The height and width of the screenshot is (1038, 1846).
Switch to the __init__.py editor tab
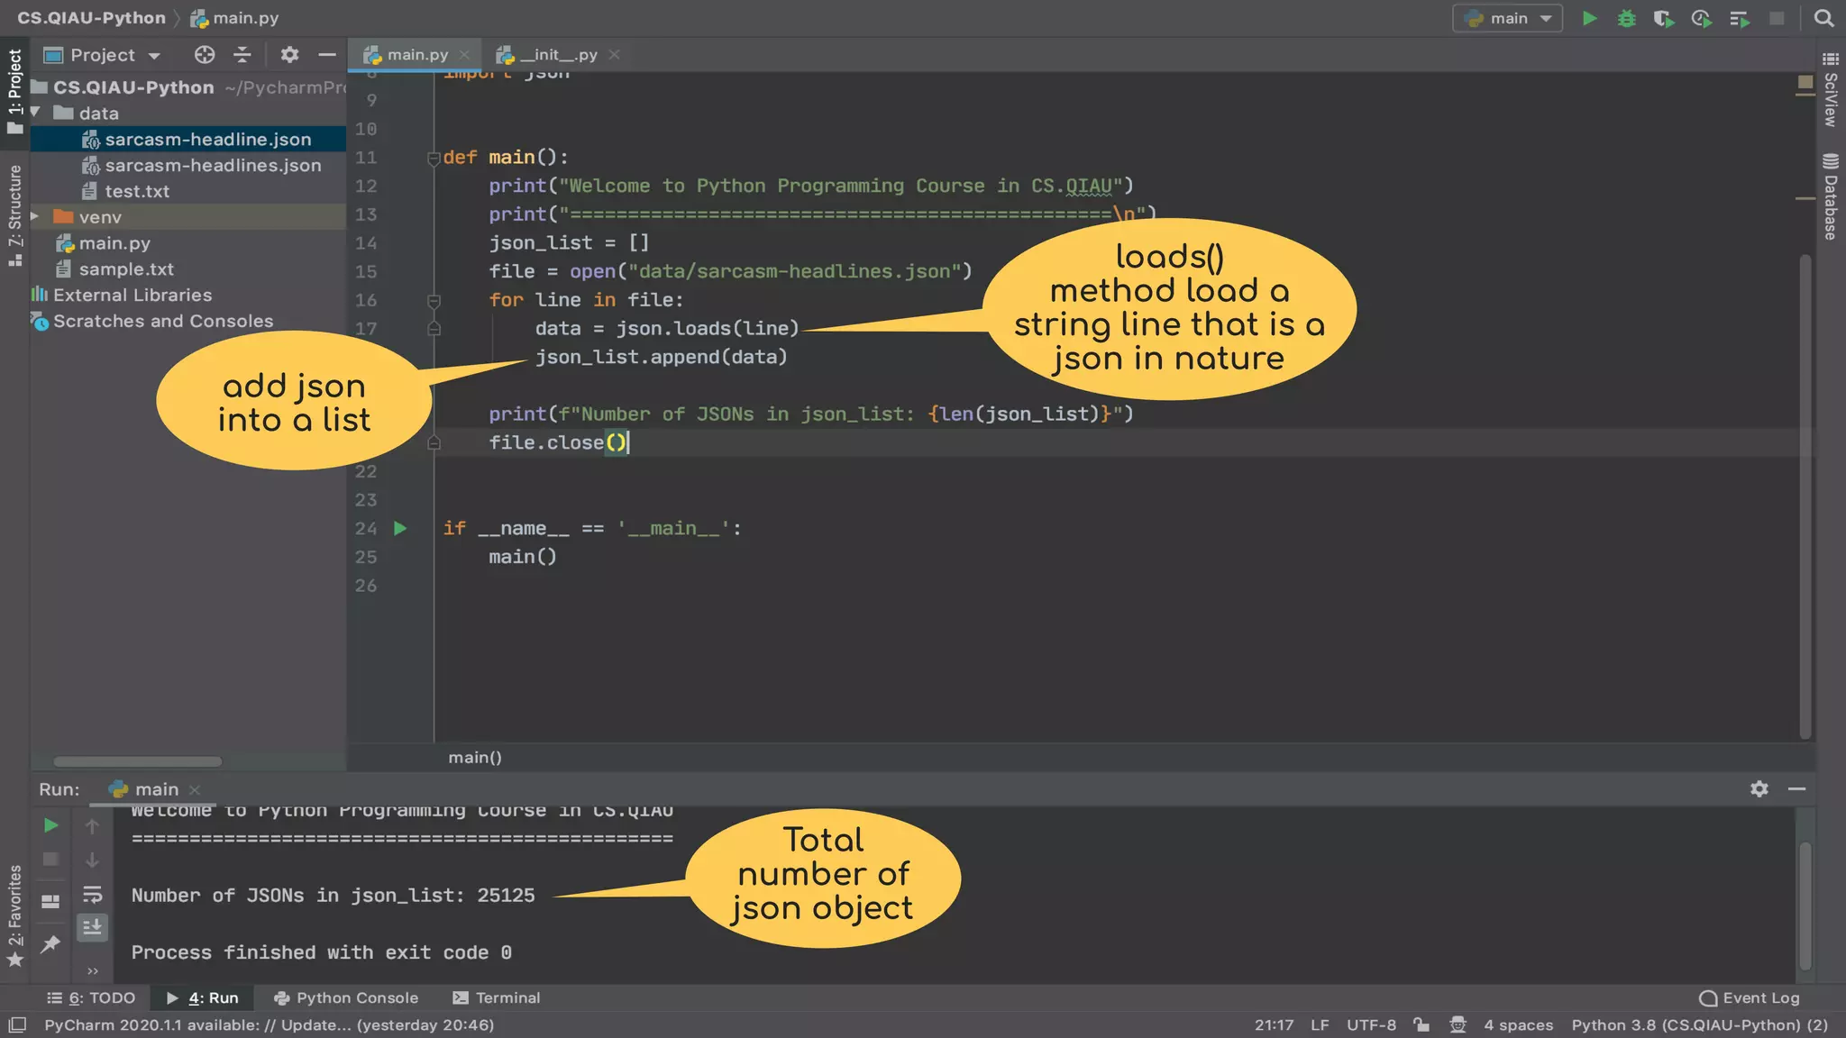coord(558,55)
